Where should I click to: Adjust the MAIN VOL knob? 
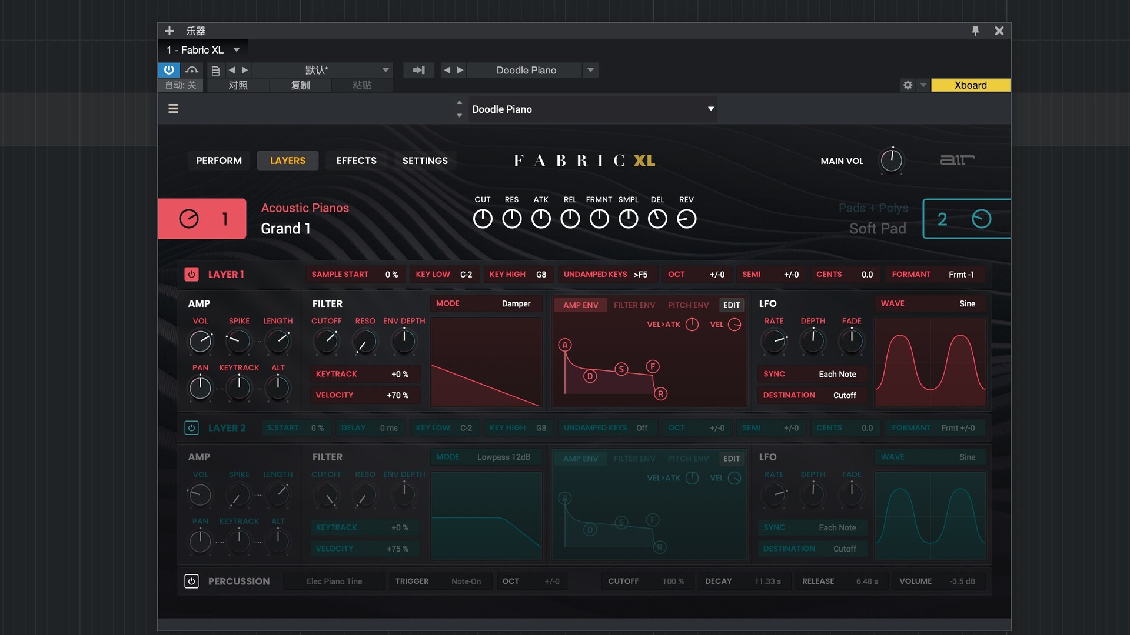coord(891,161)
